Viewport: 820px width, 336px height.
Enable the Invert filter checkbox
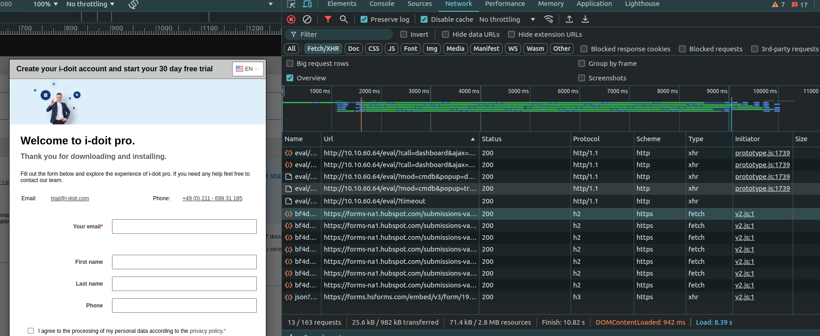(403, 35)
